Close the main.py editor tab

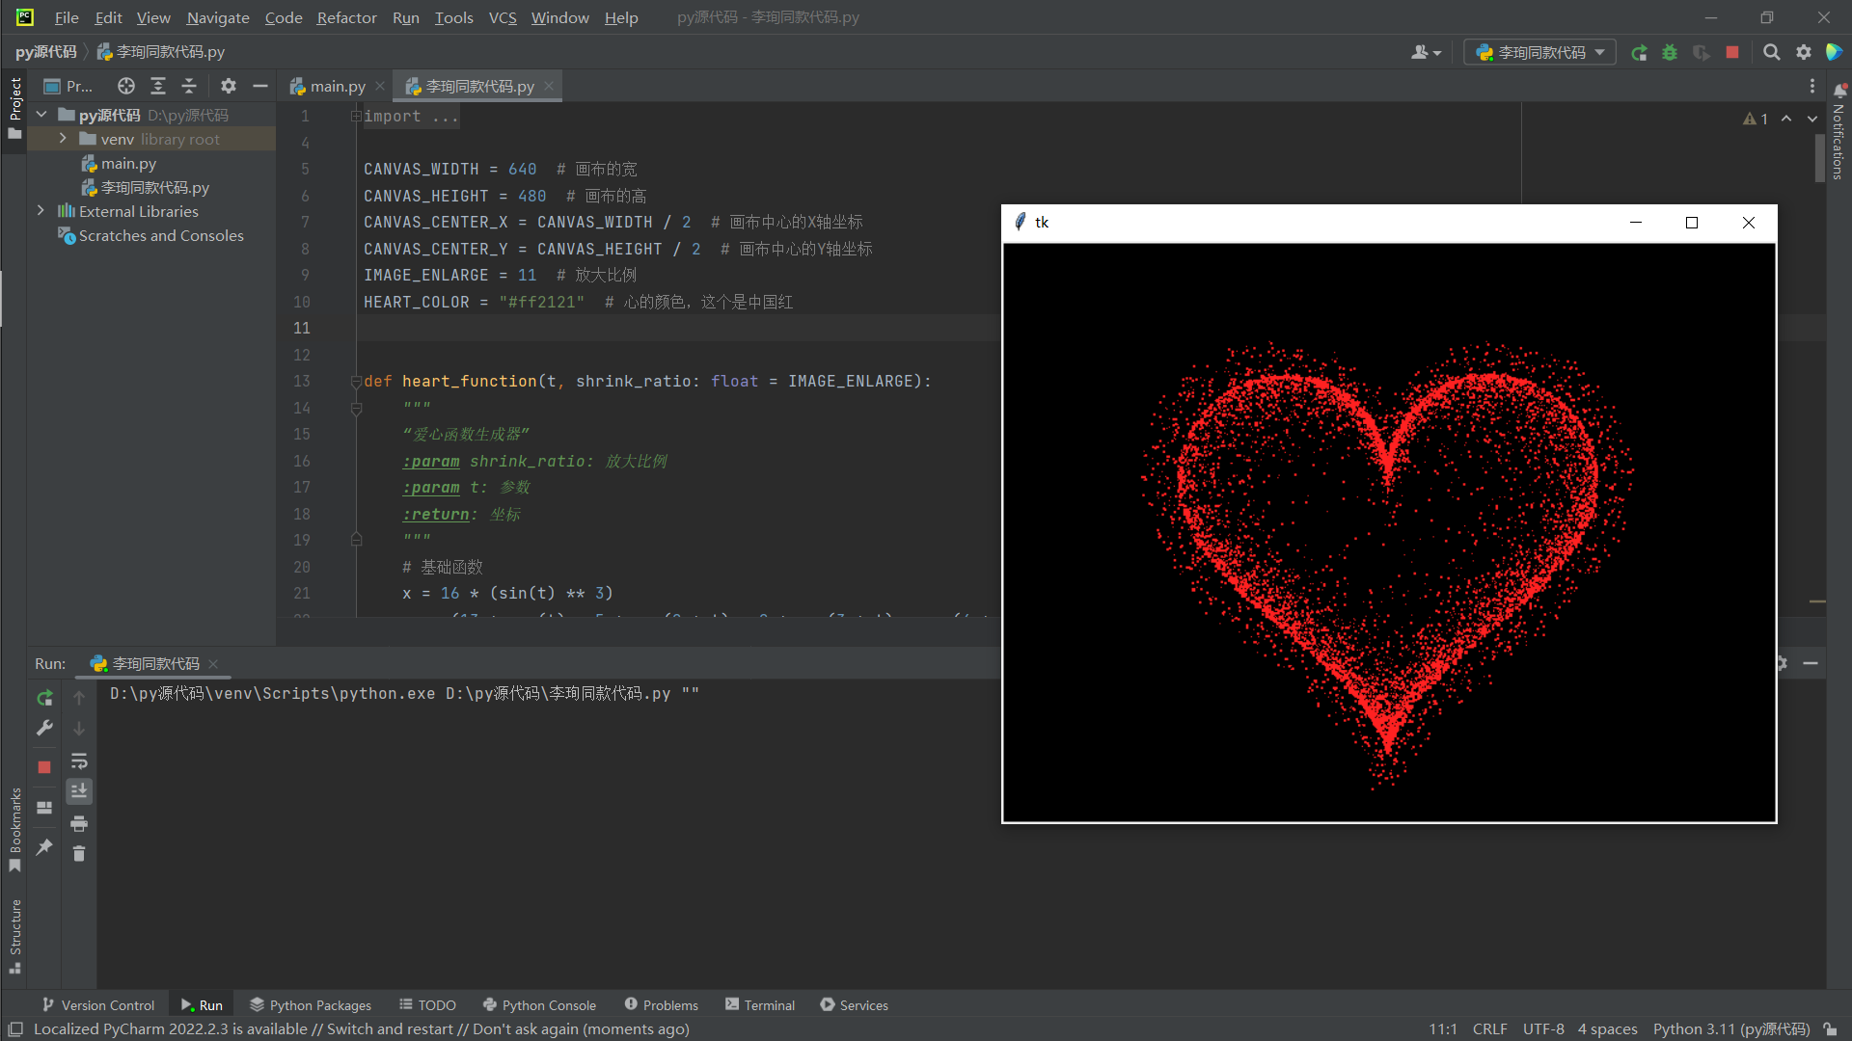(x=380, y=86)
